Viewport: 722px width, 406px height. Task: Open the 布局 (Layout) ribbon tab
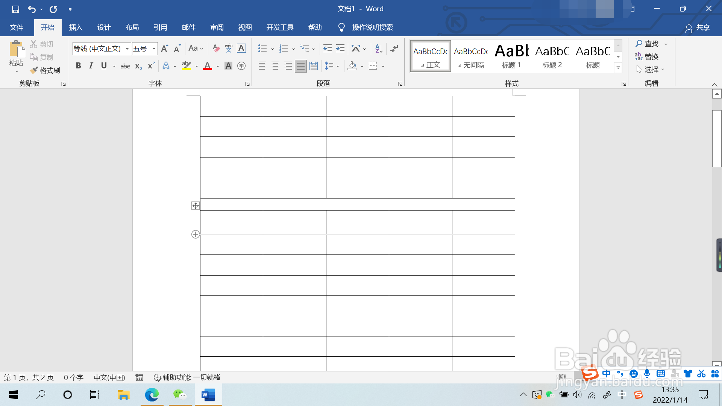132,27
